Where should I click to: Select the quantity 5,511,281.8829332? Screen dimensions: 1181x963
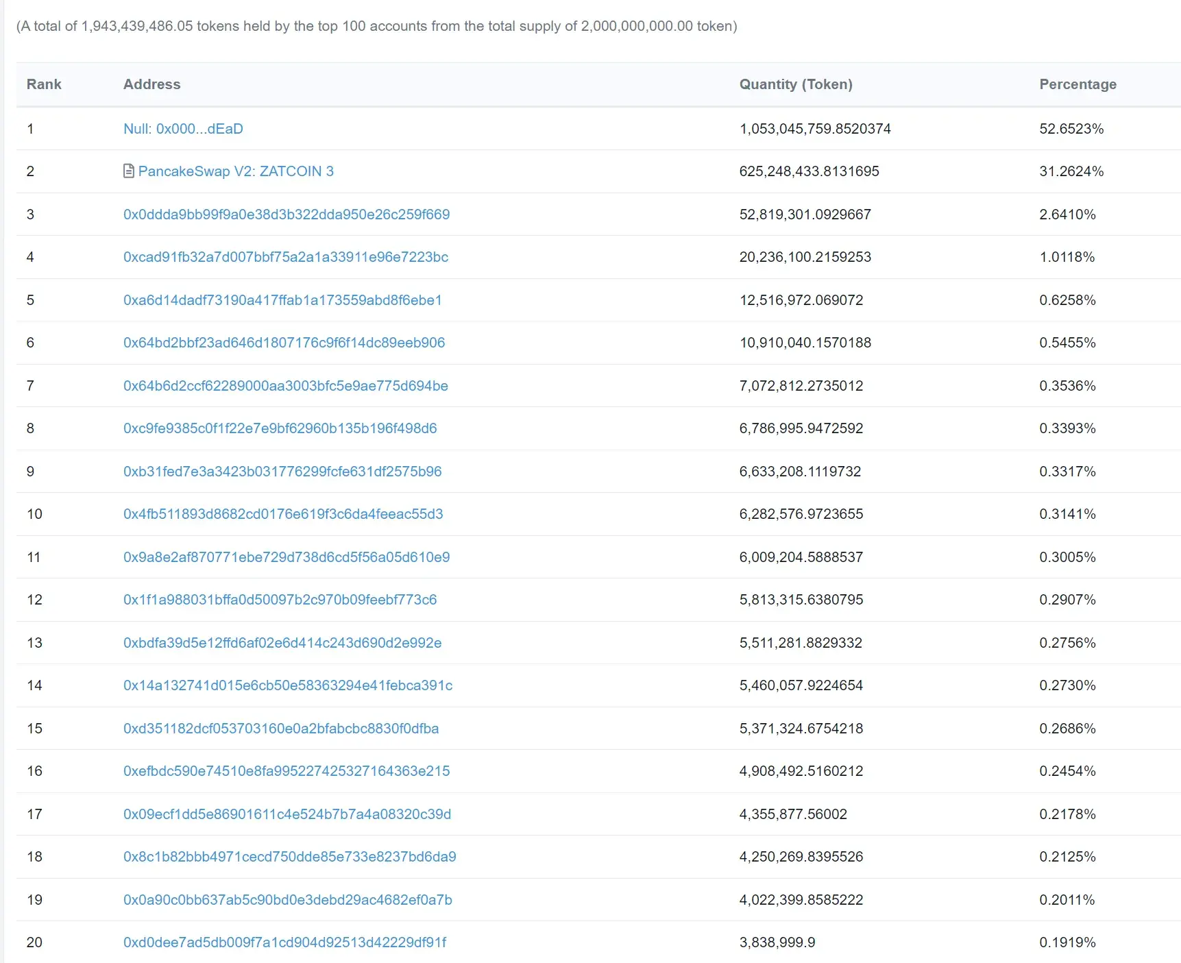(x=801, y=643)
